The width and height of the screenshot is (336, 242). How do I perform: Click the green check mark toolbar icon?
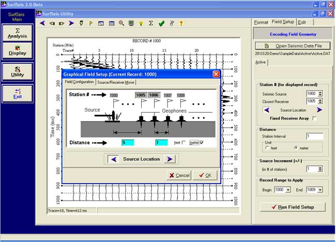pos(162,23)
